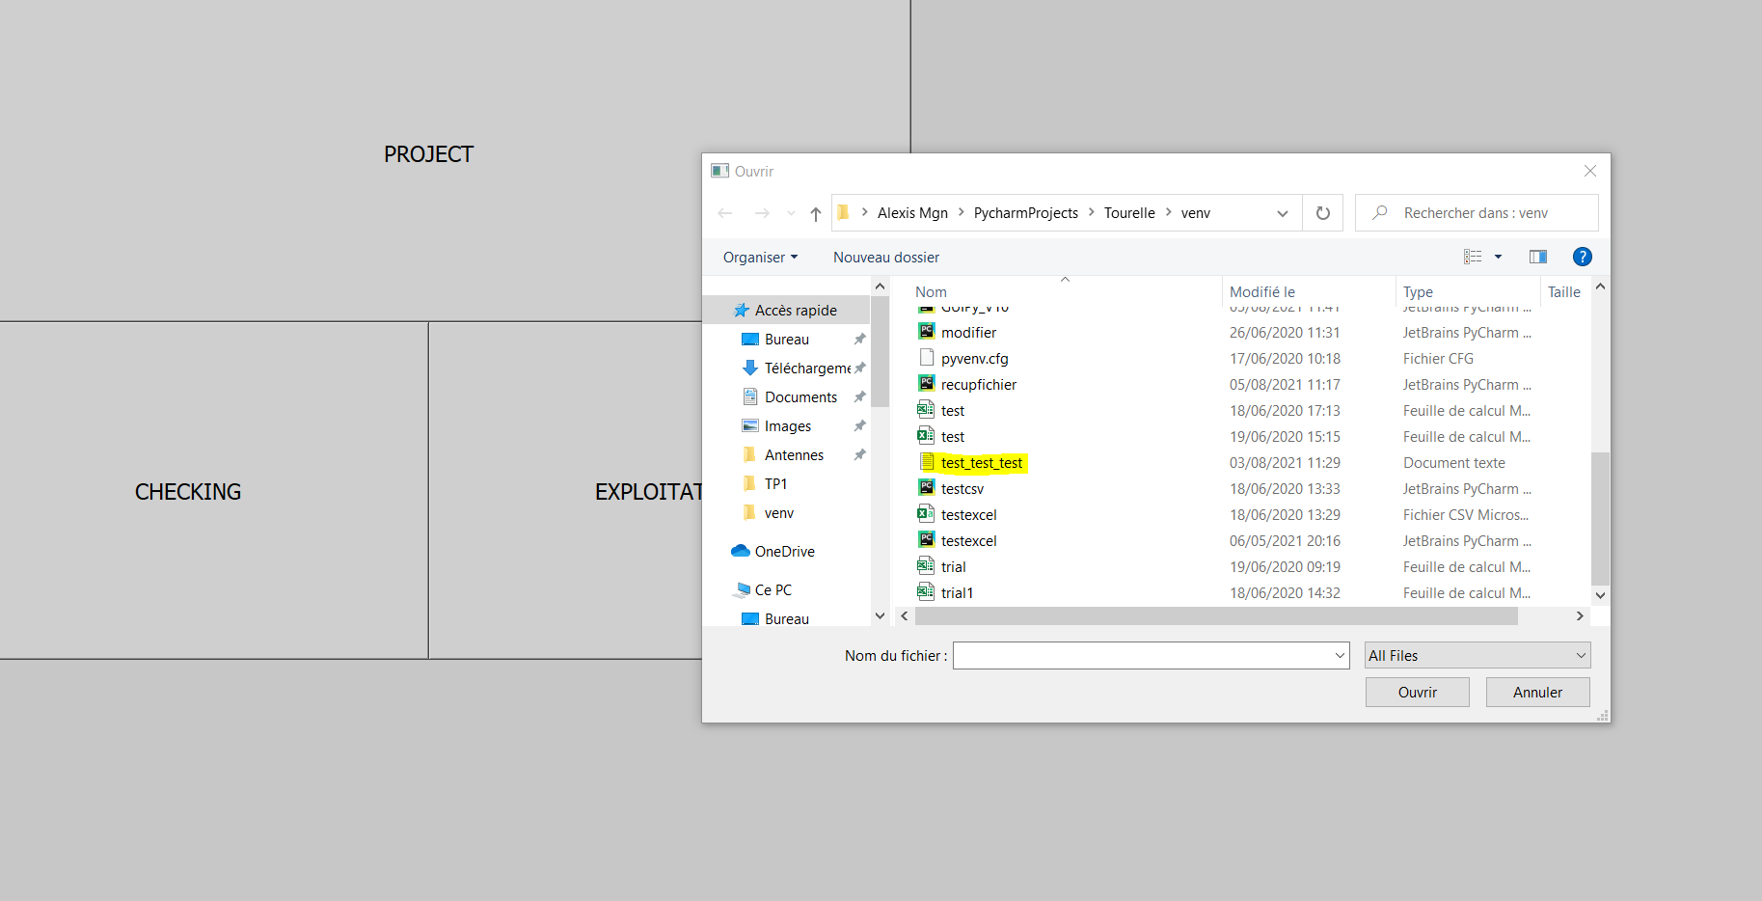Select highlighted test_test_test text document
Viewport: 1762px width, 901px height.
pyautogui.click(x=981, y=463)
